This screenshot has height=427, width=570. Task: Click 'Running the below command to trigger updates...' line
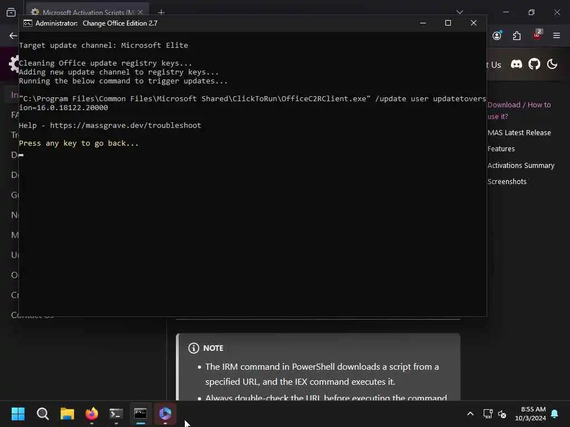tap(123, 81)
